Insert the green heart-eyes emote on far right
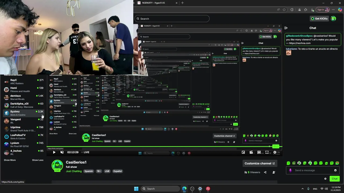Image resolution: width=344 pixels, height=193 pixels. point(337,163)
